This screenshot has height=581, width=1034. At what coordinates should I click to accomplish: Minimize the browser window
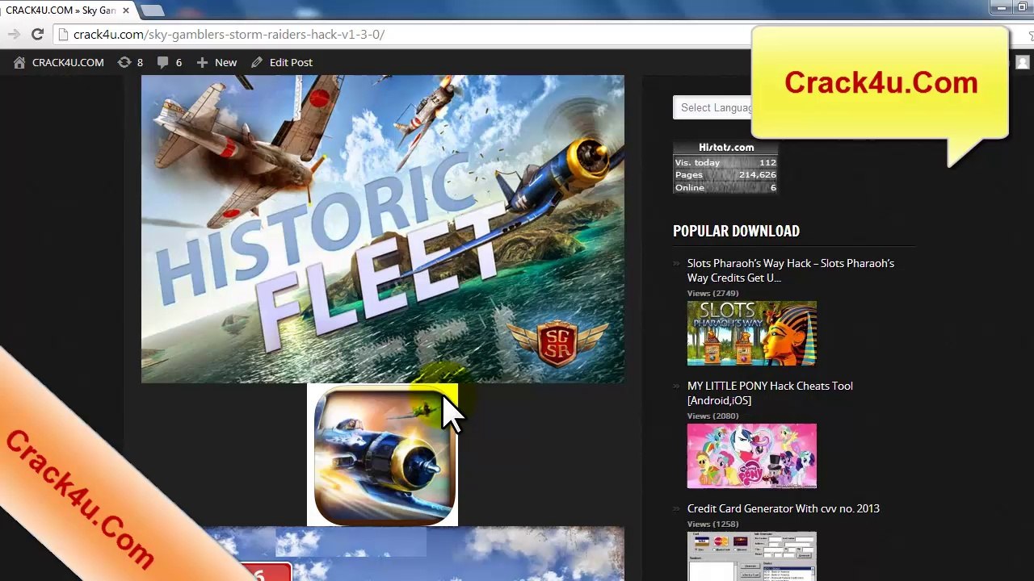(1002, 8)
